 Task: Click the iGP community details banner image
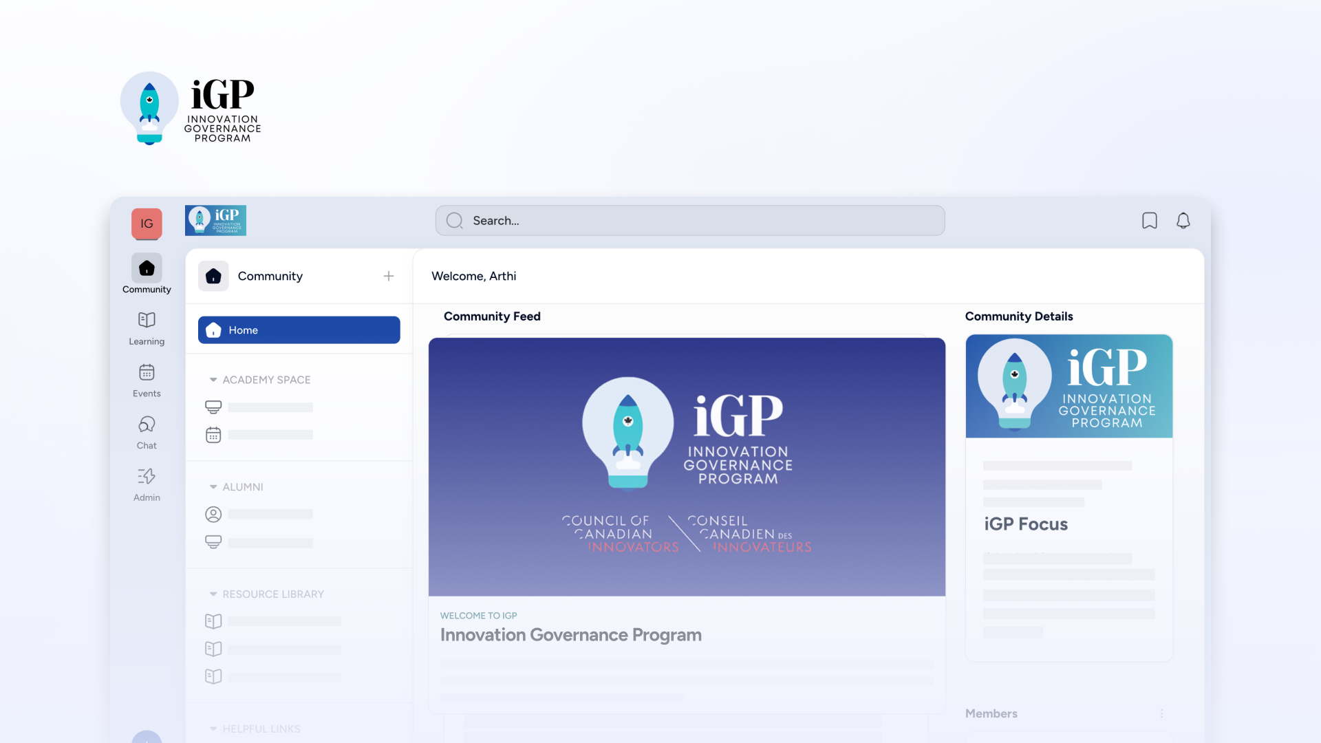coord(1068,386)
